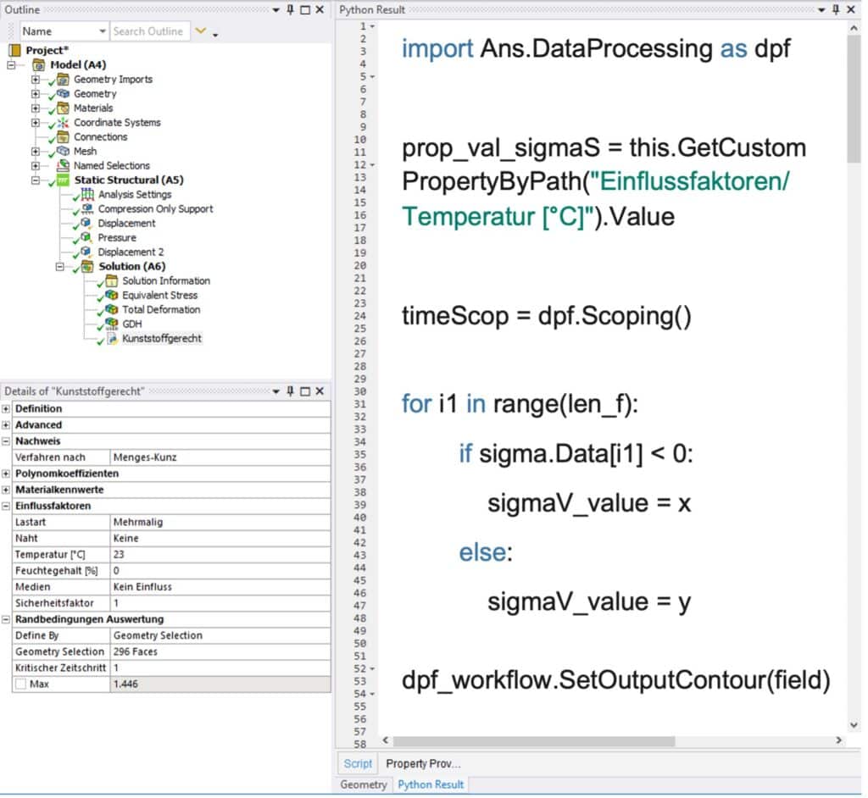Click the Solution Information icon
The image size is (868, 798).
point(111,281)
